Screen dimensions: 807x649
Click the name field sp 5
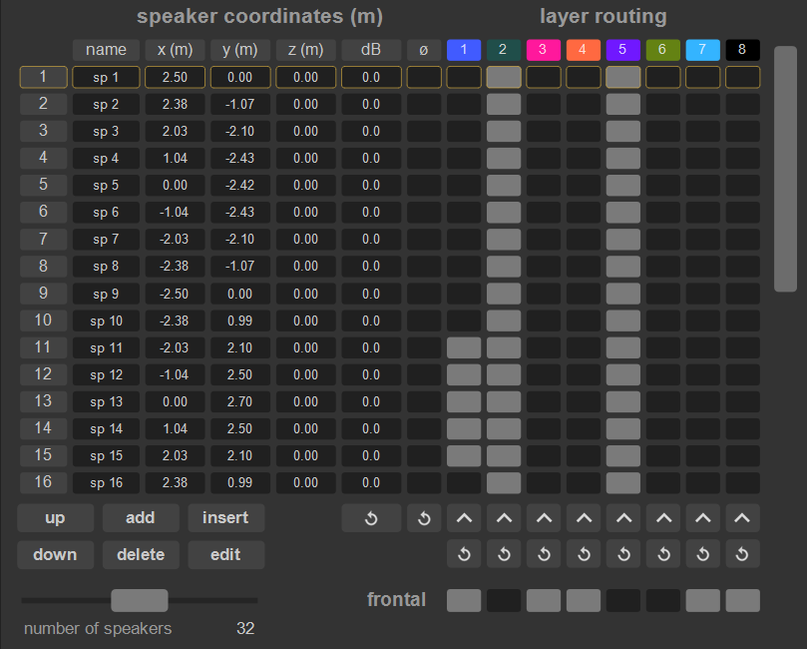[106, 186]
